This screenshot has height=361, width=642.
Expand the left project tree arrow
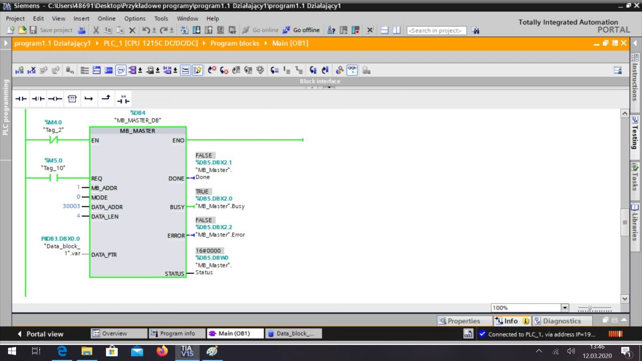click(5, 43)
